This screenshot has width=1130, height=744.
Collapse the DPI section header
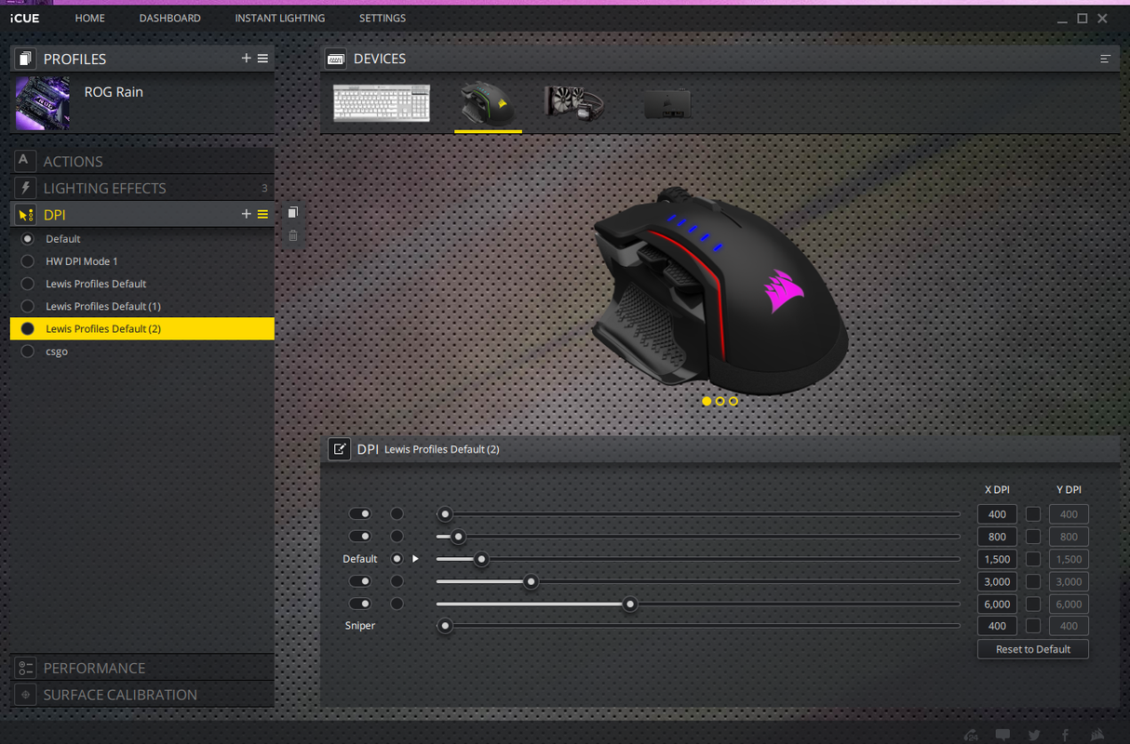pyautogui.click(x=142, y=214)
